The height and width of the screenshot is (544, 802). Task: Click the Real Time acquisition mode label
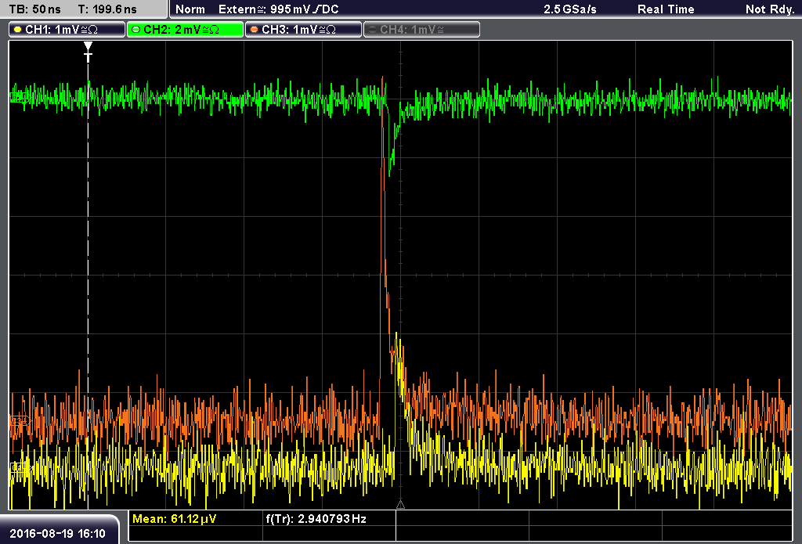pyautogui.click(x=666, y=9)
